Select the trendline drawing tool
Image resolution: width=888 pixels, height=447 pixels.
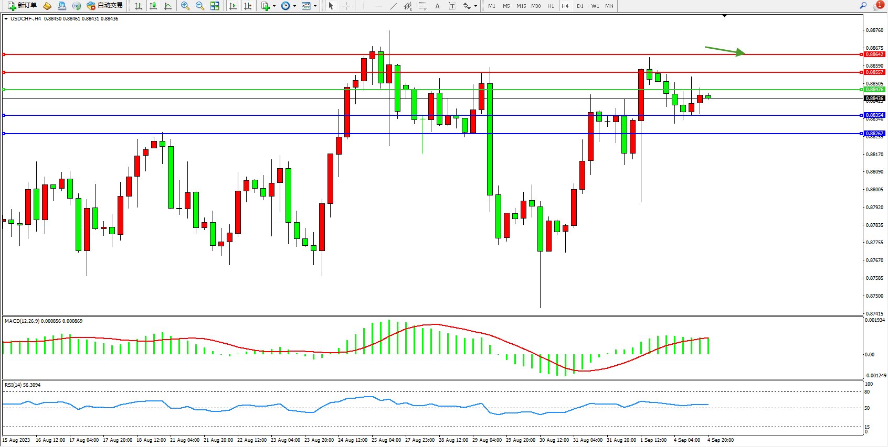tap(394, 6)
